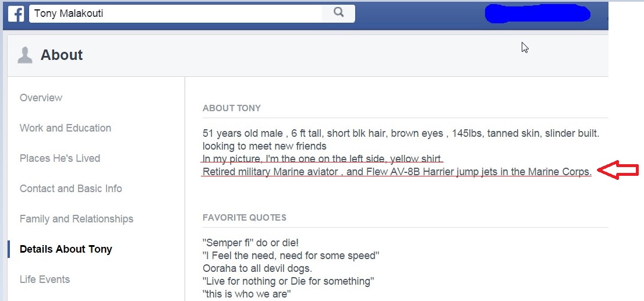Click the ABOUT TONY section header

tap(232, 108)
